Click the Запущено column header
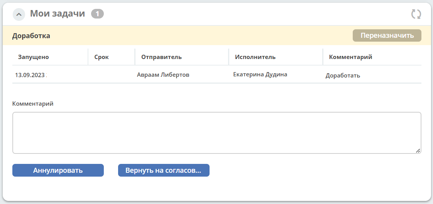 click(x=34, y=57)
